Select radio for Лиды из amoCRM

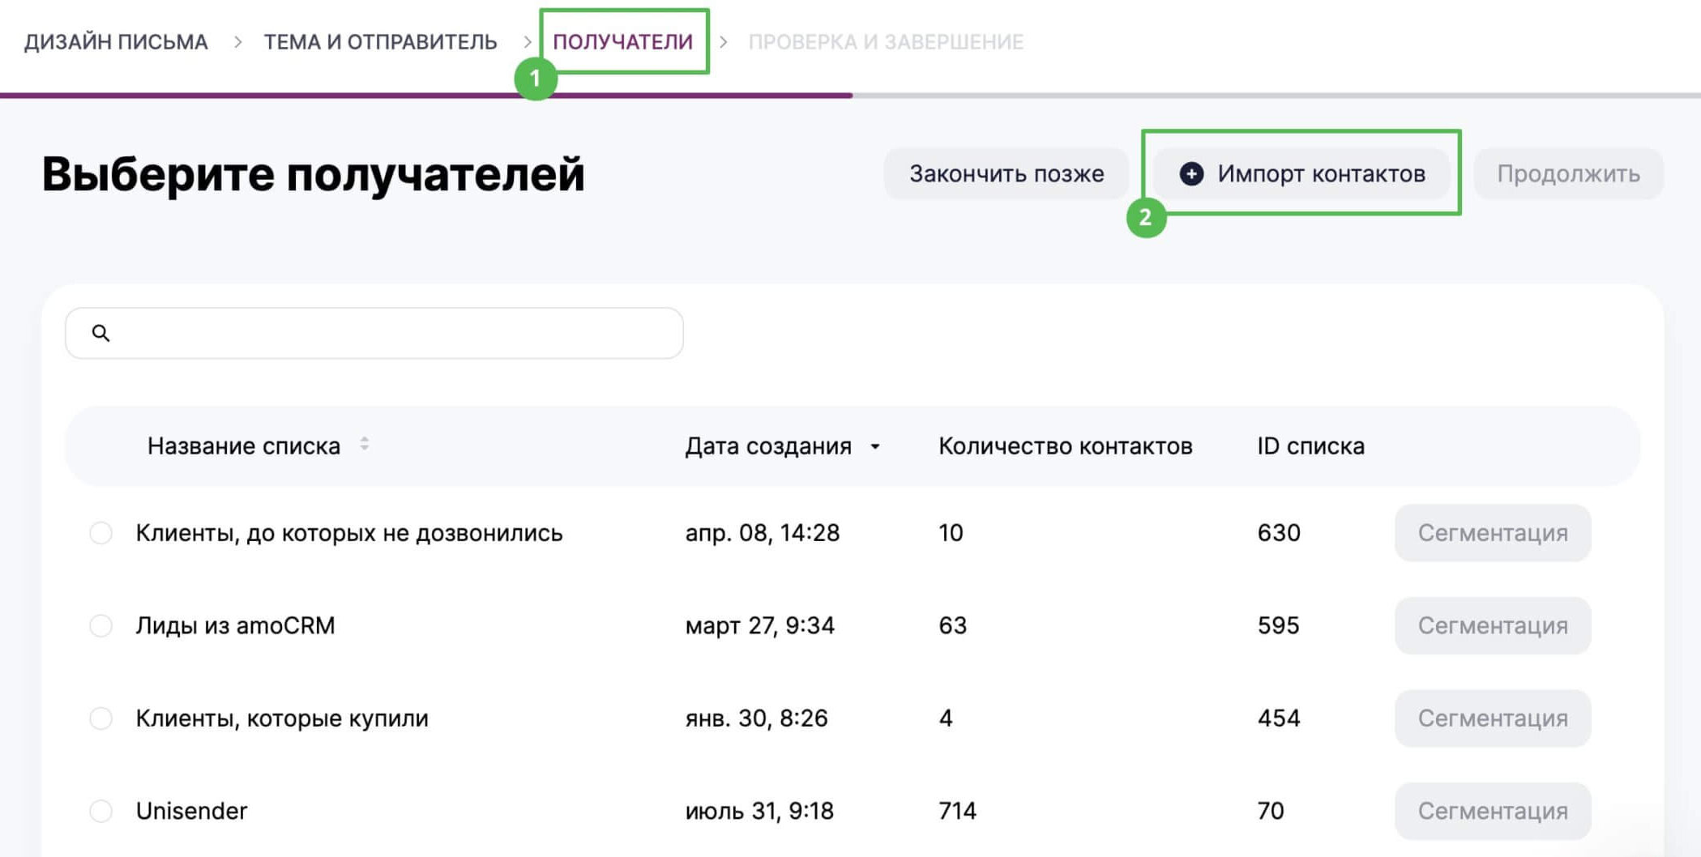(101, 625)
